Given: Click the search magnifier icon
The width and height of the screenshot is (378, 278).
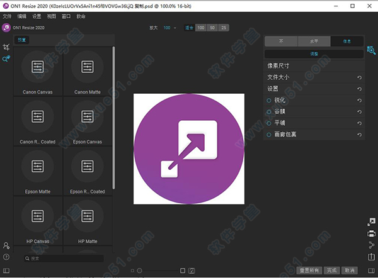Looking at the screenshot, I should (27, 259).
